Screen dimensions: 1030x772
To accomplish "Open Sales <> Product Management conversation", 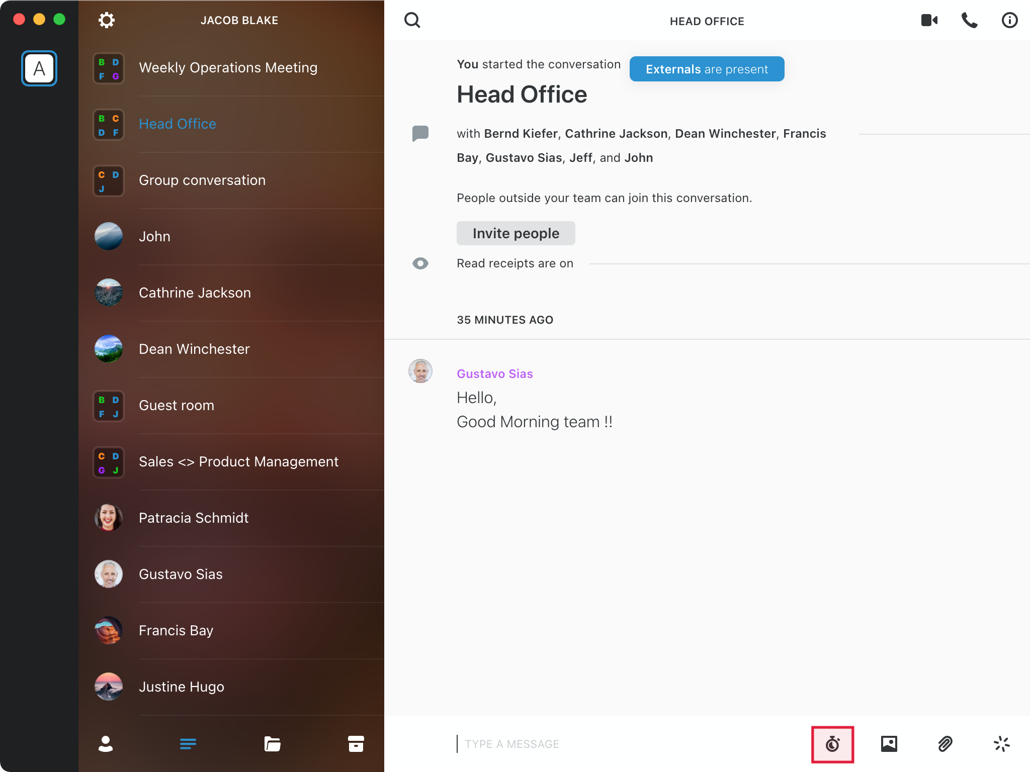I will click(231, 462).
